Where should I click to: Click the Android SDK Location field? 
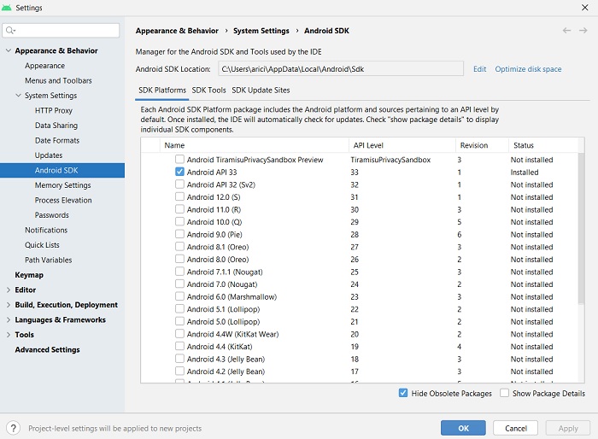coord(341,69)
